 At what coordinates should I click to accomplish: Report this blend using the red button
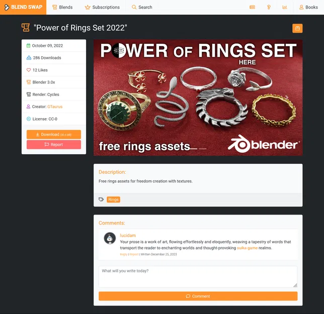(54, 145)
